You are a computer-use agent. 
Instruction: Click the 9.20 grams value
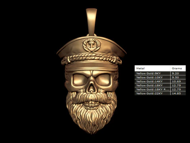(x=175, y=73)
